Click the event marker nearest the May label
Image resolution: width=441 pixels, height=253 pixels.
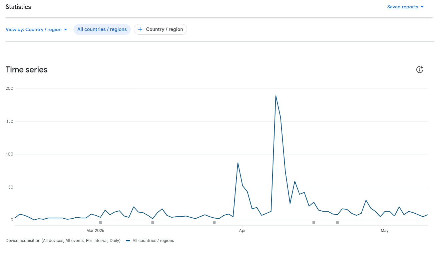coord(338,223)
